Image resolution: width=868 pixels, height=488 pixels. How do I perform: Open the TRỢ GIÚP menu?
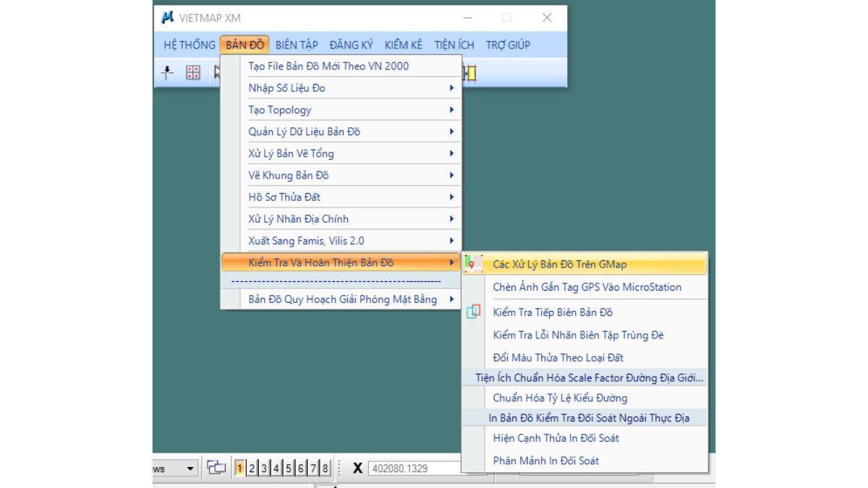pos(508,45)
